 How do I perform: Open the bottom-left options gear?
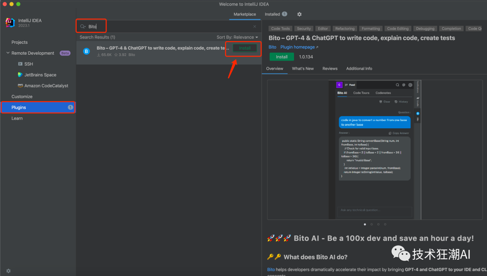8,271
